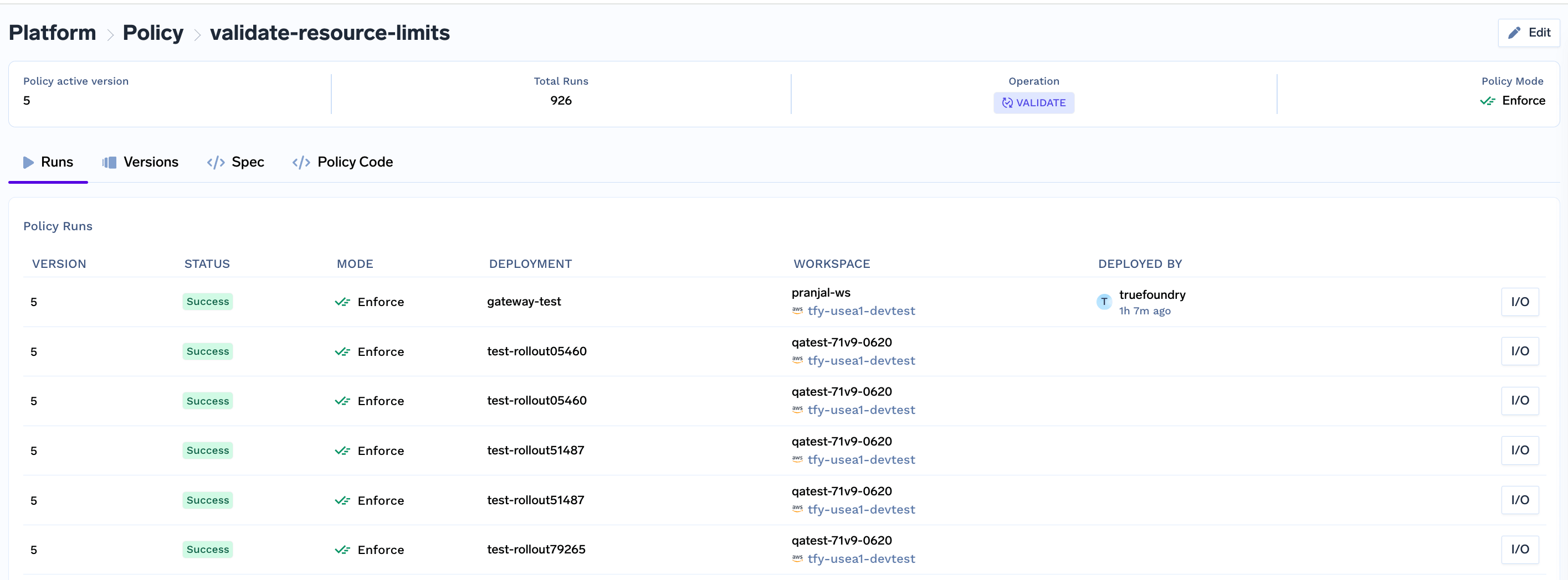The width and height of the screenshot is (1568, 580).
Task: Click the Versions stack icon
Action: click(x=110, y=162)
